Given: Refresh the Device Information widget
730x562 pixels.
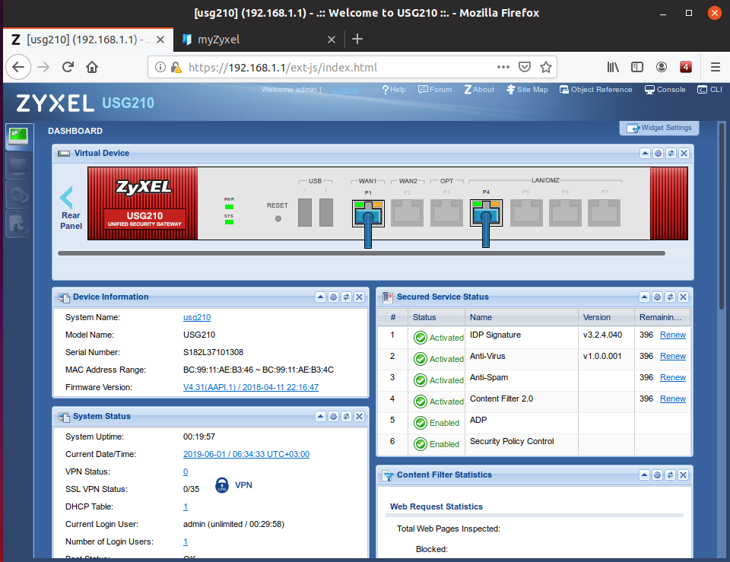Looking at the screenshot, I should point(347,297).
